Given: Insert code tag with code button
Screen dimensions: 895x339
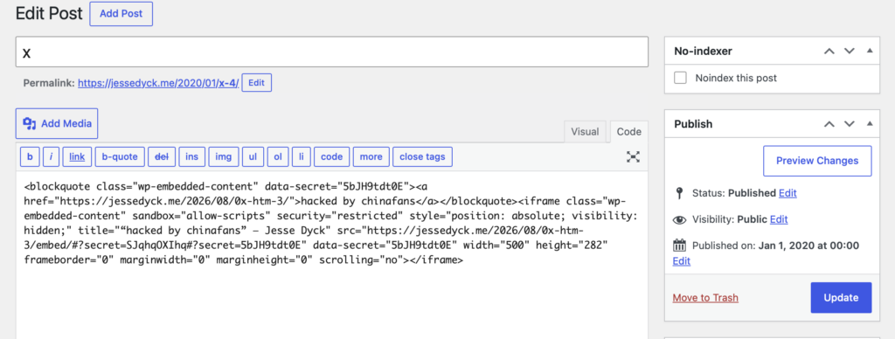Looking at the screenshot, I should (331, 157).
